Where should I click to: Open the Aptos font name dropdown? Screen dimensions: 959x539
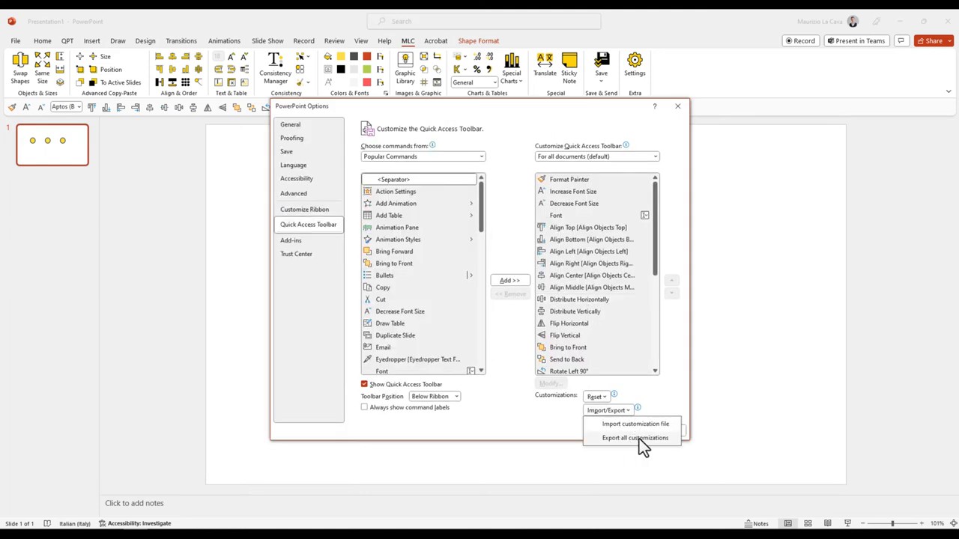click(x=66, y=107)
